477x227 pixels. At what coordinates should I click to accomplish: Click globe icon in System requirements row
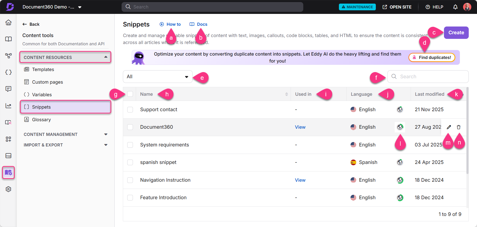tap(400, 145)
